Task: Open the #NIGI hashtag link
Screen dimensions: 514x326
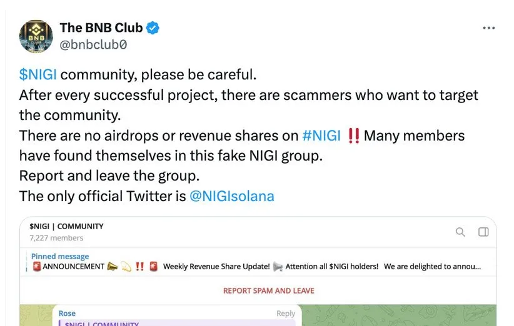Action: [321, 136]
